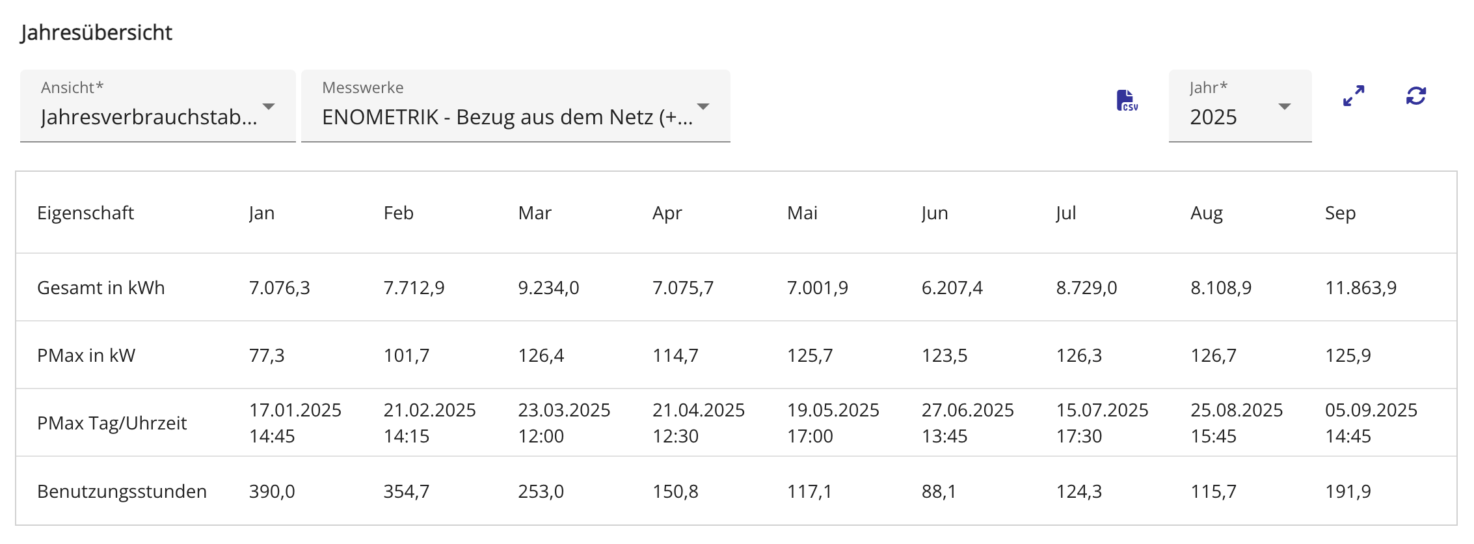Click the Ansicht dropdown arrow
This screenshot has height=544, width=1474.
point(270,105)
